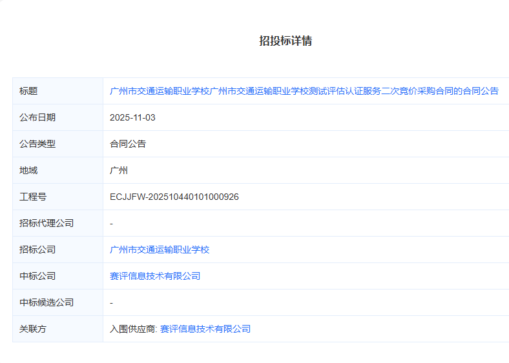Viewport: 509px width, 363px height.
Task: Select the 合同公告 value in 公告类型 row
Action: point(128,144)
